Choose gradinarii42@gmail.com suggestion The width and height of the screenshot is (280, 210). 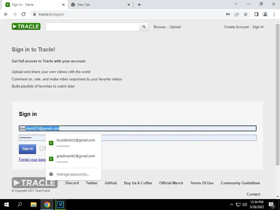74,159
